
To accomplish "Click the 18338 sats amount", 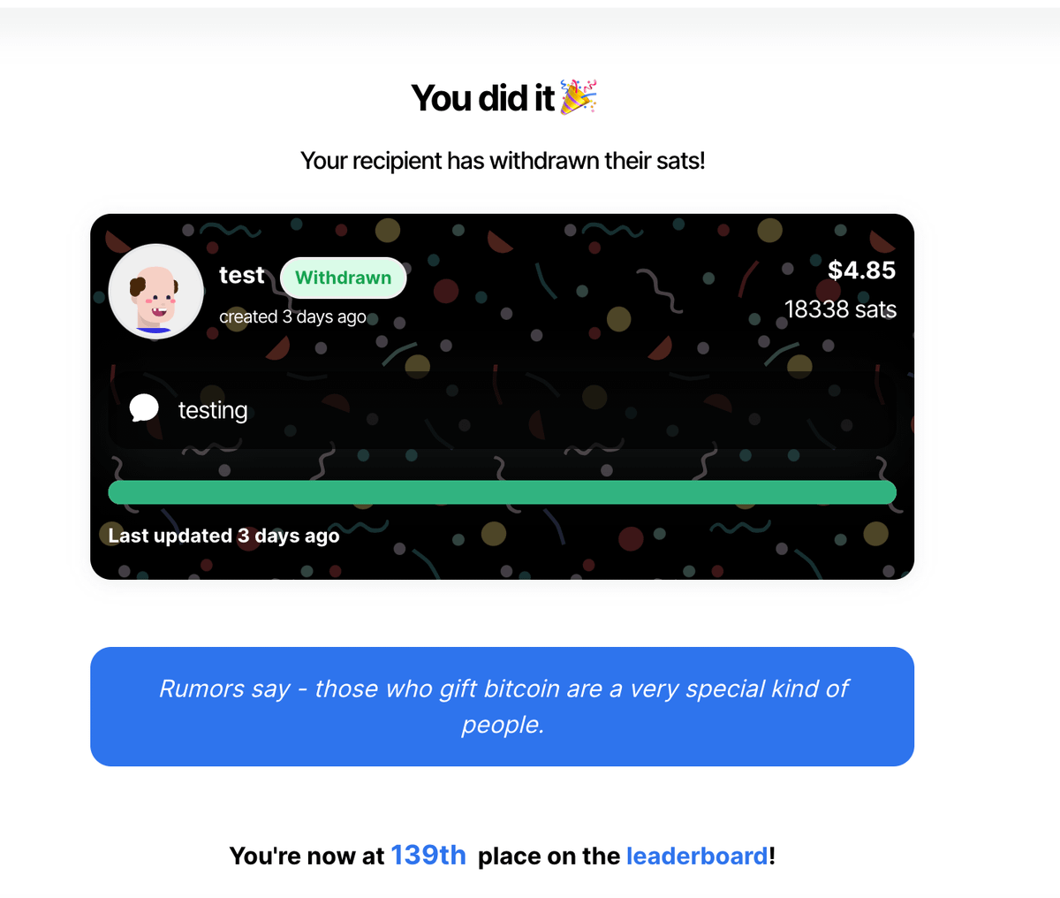I will [840, 309].
